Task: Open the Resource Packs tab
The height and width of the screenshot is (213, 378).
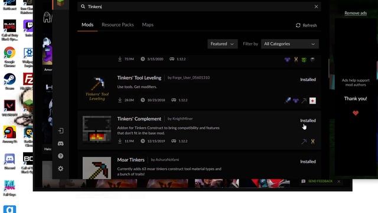Action: coord(118,25)
